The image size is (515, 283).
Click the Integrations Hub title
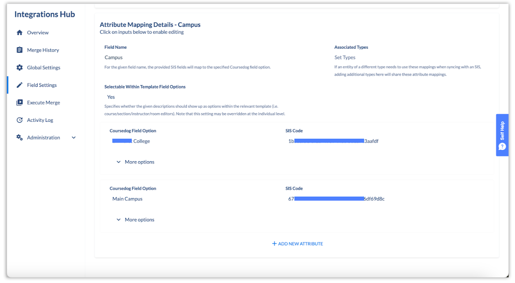click(44, 14)
